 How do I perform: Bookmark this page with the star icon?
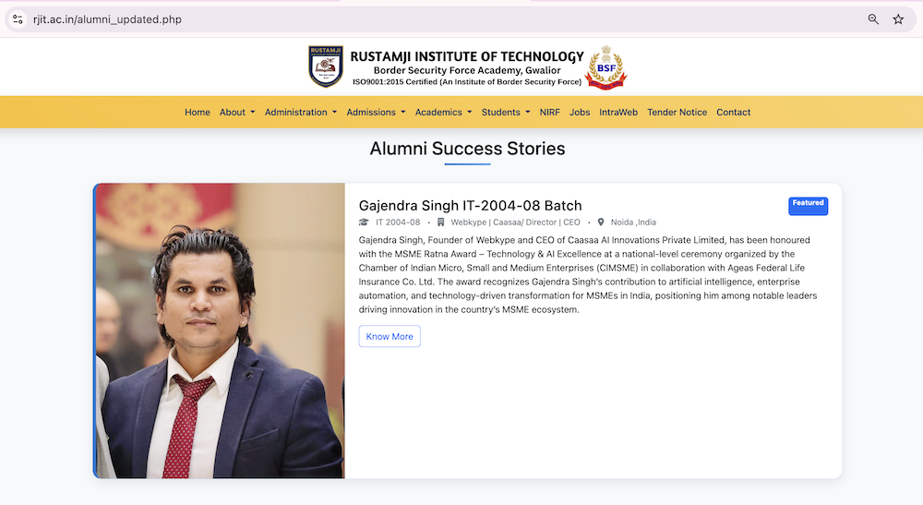coord(898,19)
